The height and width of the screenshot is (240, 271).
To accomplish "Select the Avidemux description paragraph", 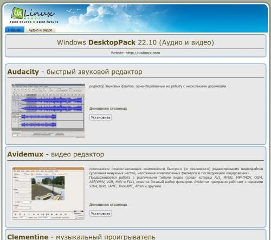I will point(176,178).
